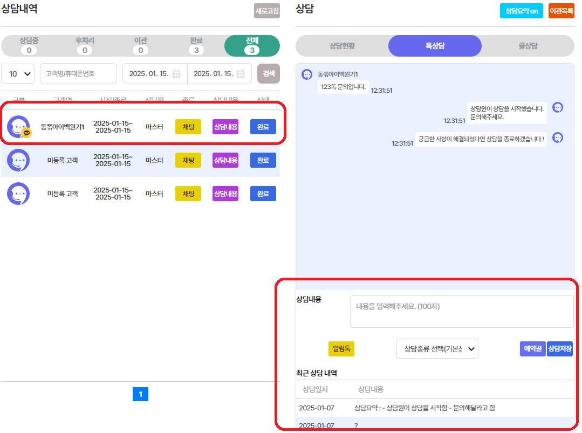Screen dimensions: 582x433
Task: Toggle the 상담요약 on button
Action: click(x=521, y=11)
